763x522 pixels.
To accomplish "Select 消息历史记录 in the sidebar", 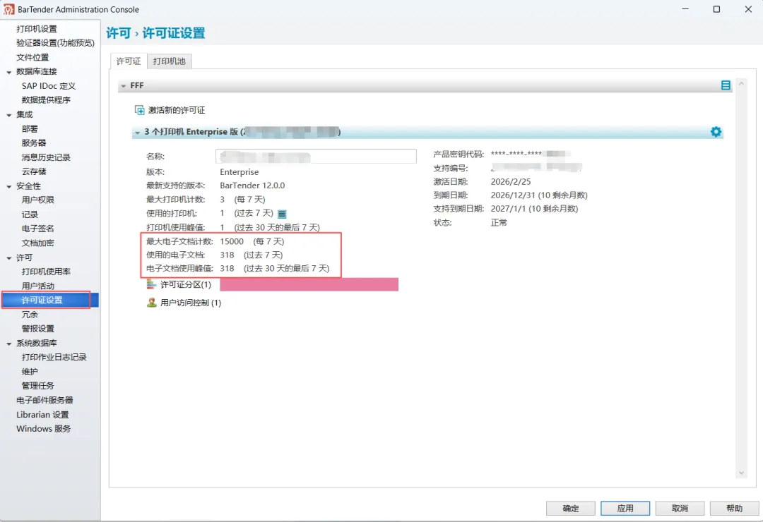I will point(46,157).
